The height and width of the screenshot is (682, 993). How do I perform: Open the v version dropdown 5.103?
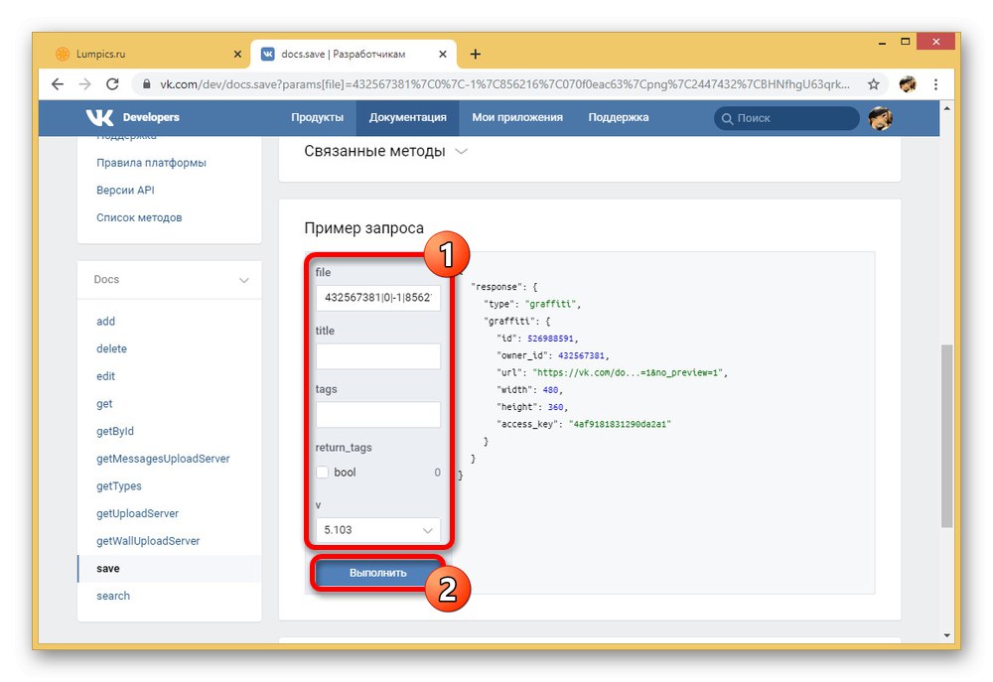378,530
